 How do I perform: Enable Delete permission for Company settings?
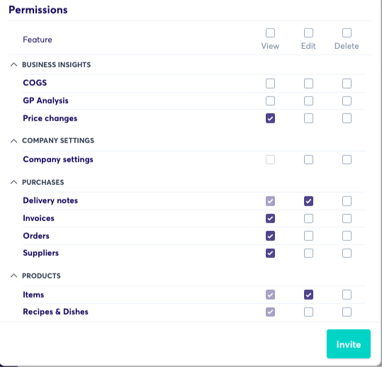(347, 159)
